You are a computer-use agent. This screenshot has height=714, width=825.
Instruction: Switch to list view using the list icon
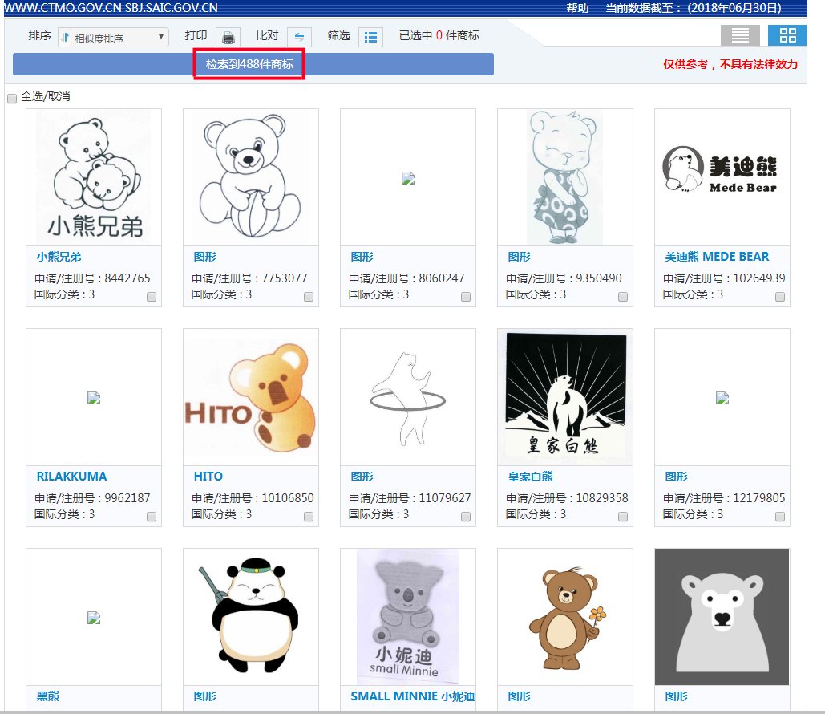738,35
